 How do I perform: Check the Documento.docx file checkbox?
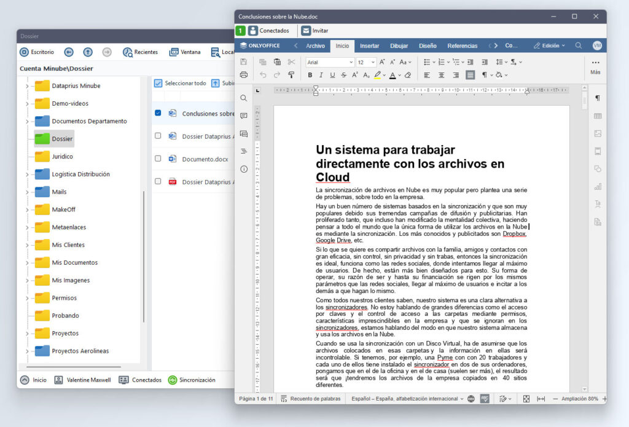pos(158,159)
